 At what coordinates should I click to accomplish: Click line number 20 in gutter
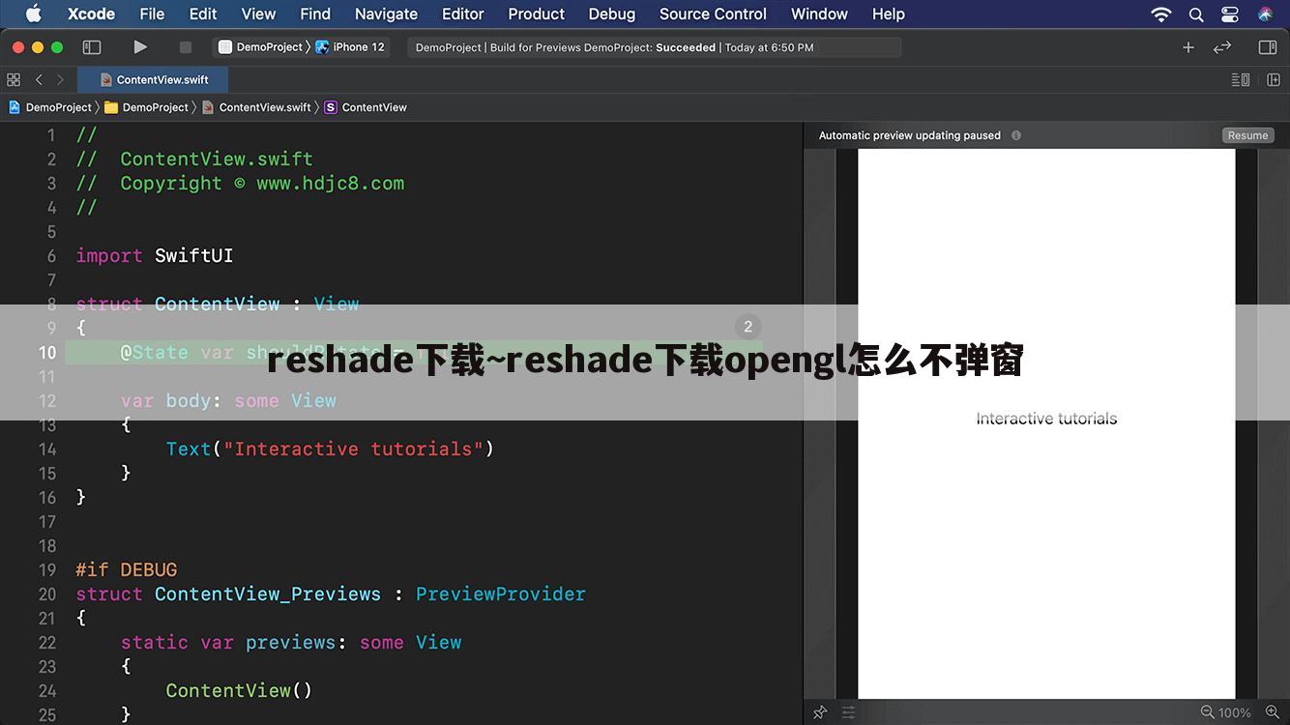click(x=47, y=594)
